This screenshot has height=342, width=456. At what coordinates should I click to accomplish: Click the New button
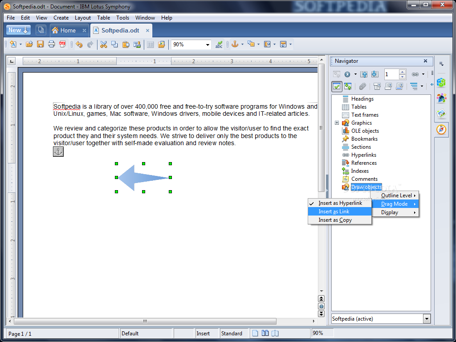(18, 30)
